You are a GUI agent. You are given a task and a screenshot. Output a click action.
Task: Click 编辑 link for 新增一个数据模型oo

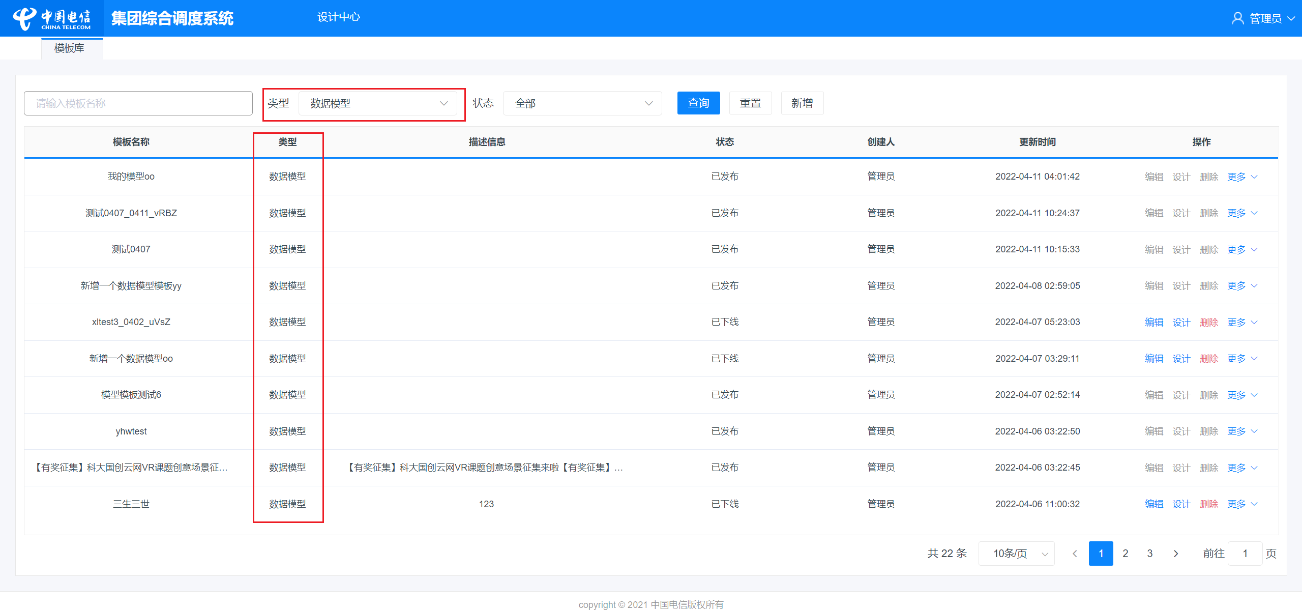click(1153, 359)
